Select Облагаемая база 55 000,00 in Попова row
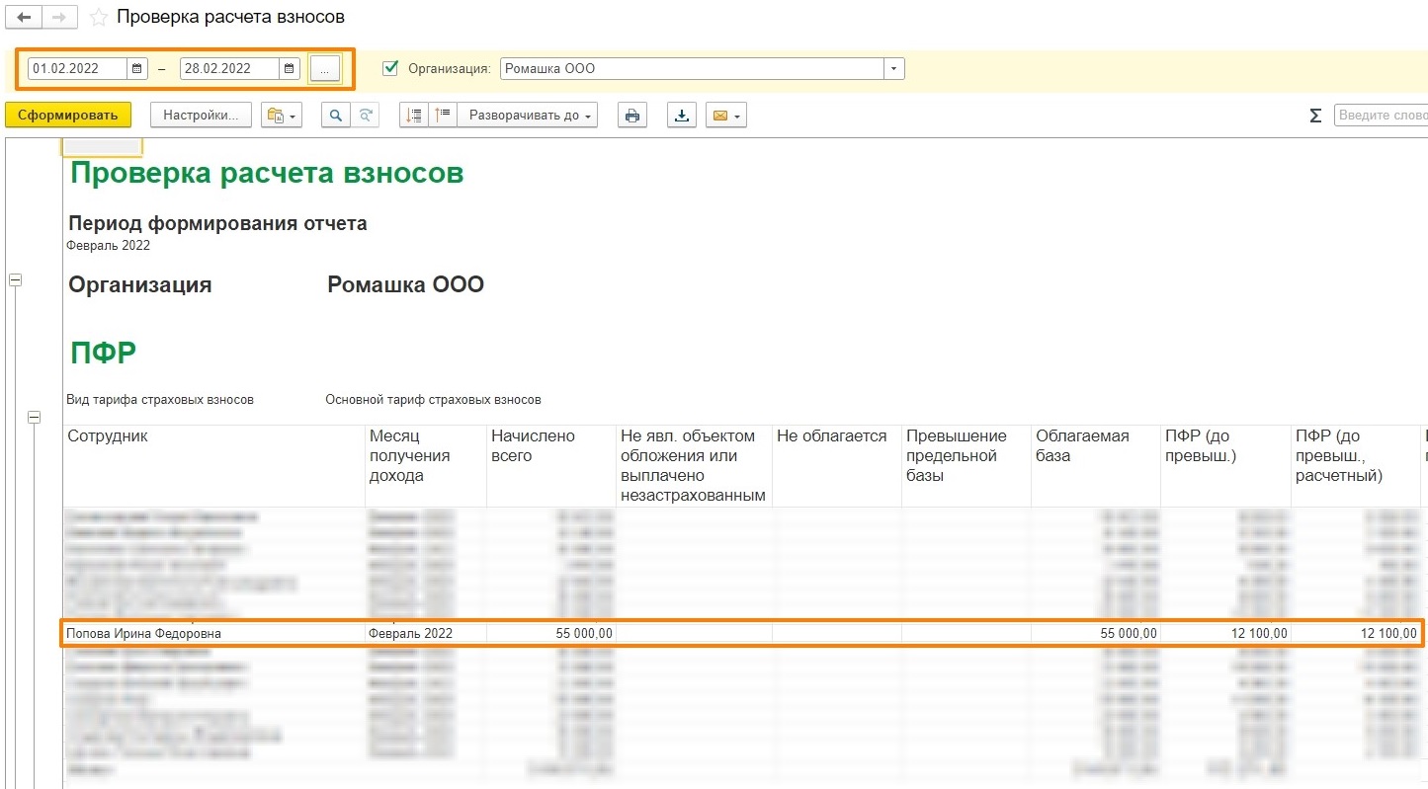1428x789 pixels. [1096, 633]
